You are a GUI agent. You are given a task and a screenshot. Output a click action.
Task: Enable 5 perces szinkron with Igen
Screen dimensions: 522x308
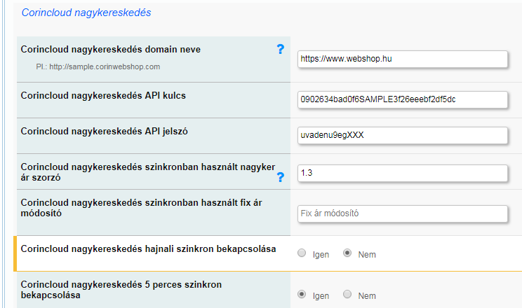[302, 295]
